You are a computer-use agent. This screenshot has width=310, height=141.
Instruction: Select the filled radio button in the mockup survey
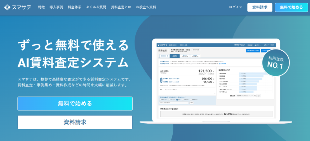(x=177, y=100)
